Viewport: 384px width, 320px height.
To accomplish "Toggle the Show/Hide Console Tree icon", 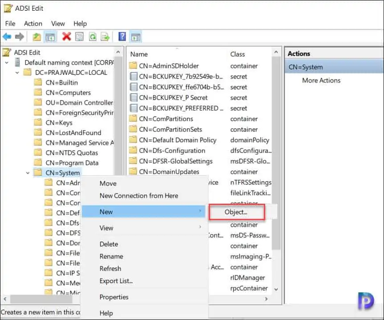I will (50, 37).
